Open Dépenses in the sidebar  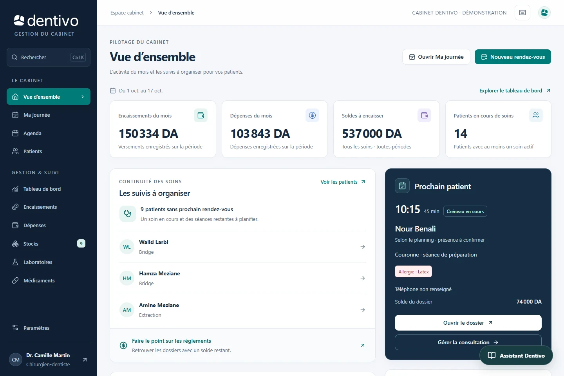point(49,225)
